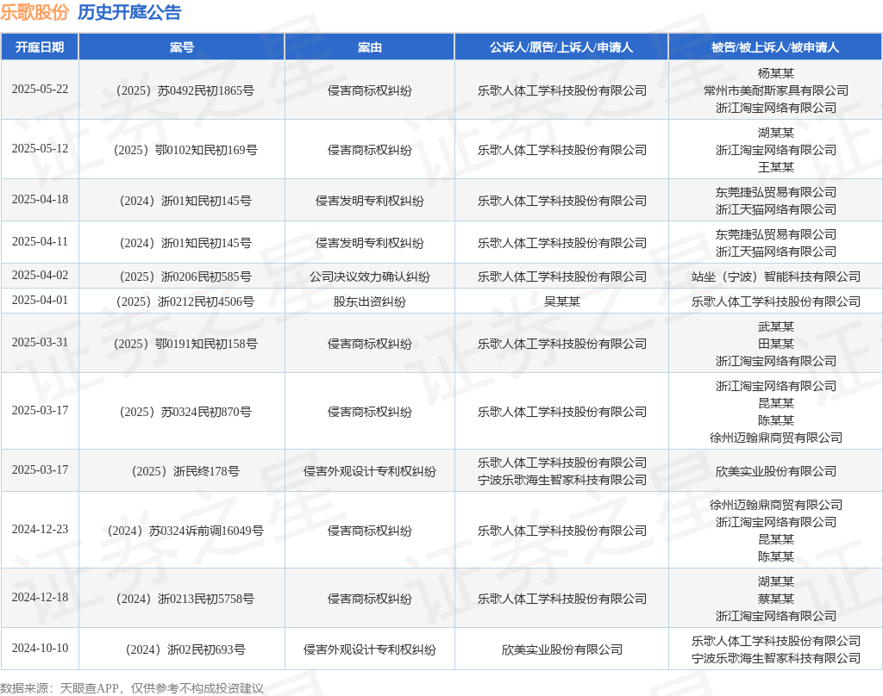This screenshot has width=883, height=696.
Task: Click 陈某某 in the 2024-12-23 row
Action: pyautogui.click(x=776, y=556)
